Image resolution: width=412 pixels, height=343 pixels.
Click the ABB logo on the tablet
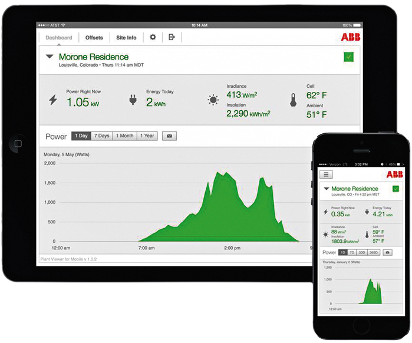point(351,37)
